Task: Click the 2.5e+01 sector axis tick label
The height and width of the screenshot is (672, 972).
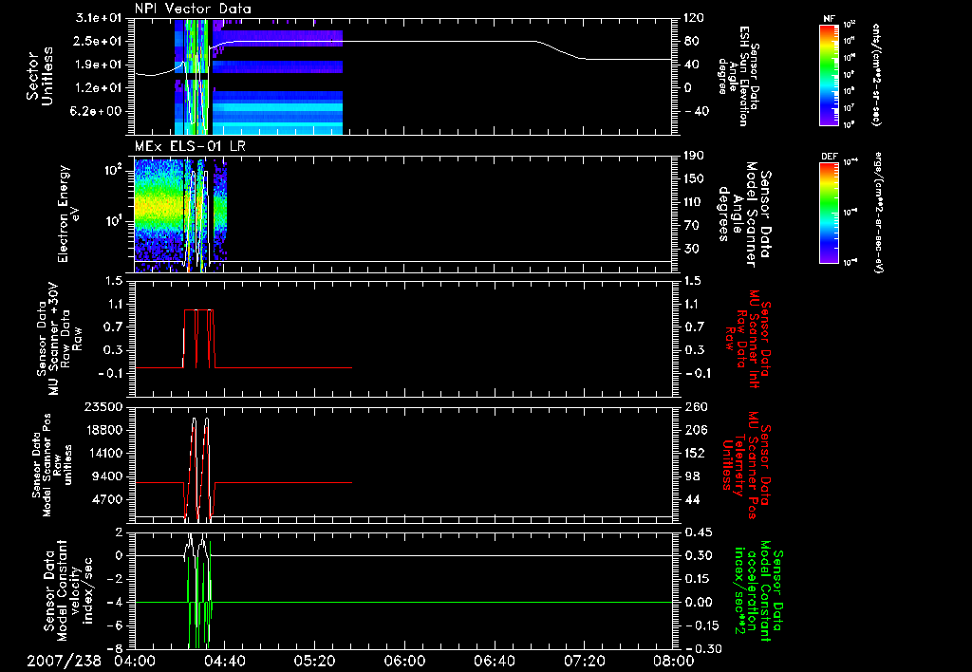Action: [x=99, y=41]
